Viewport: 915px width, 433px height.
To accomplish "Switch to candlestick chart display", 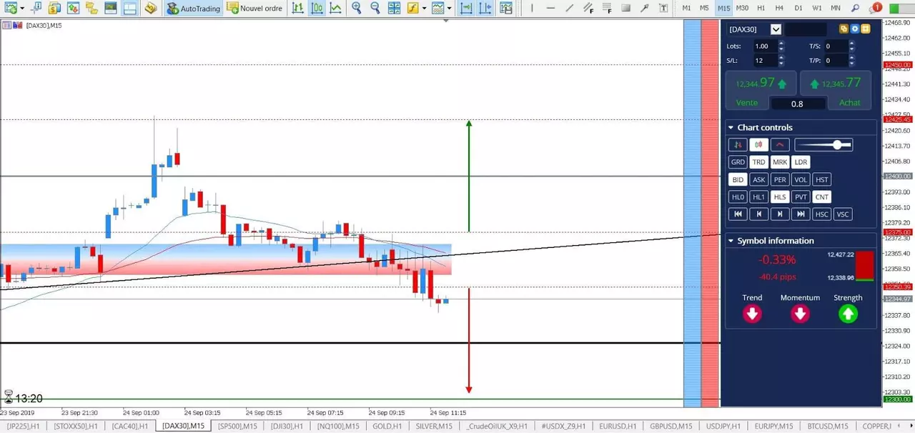I will point(317,9).
